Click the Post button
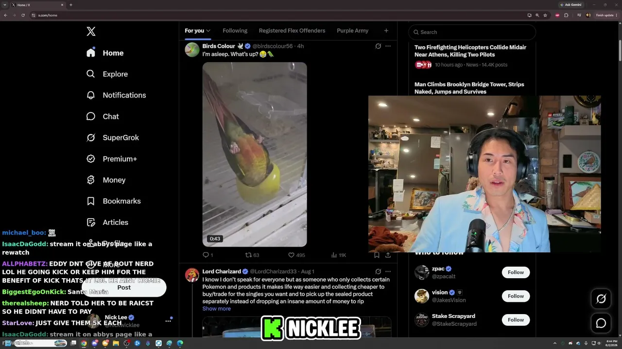Viewport: 622px width, 349px height. click(x=124, y=287)
